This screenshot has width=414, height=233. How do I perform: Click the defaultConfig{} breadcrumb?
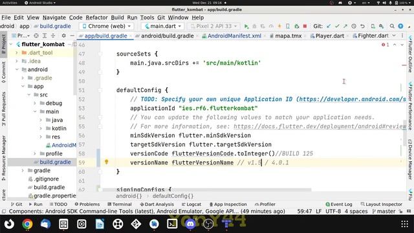(173, 196)
